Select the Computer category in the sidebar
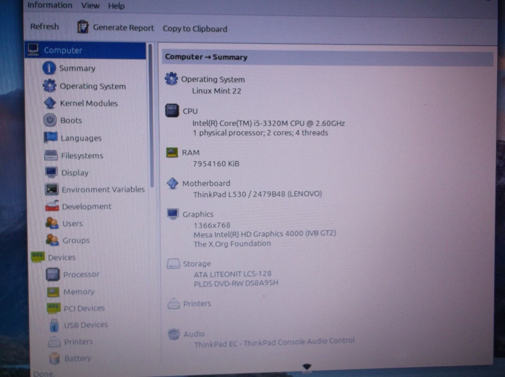This screenshot has height=377, width=505. [x=86, y=50]
